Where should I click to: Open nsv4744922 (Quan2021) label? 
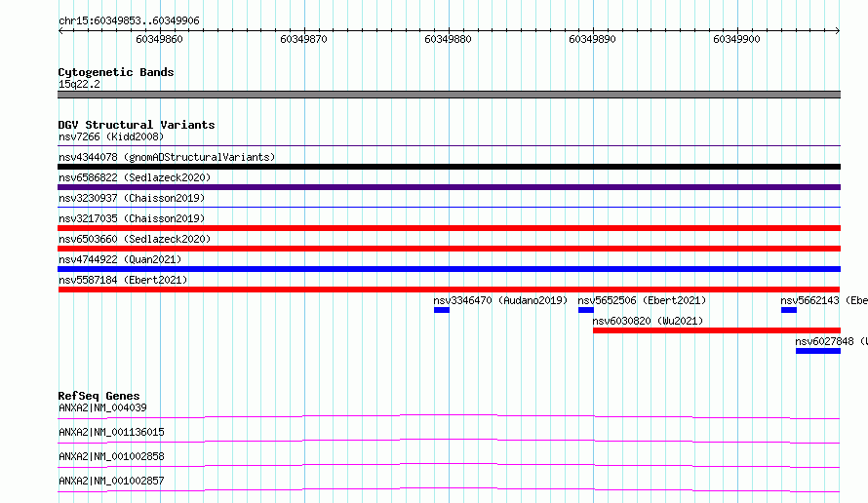click(120, 259)
